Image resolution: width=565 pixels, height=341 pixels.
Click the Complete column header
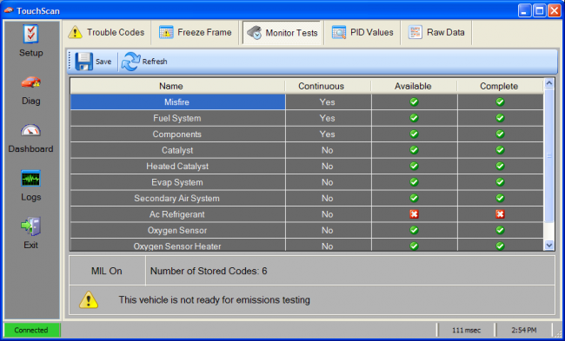pyautogui.click(x=500, y=86)
